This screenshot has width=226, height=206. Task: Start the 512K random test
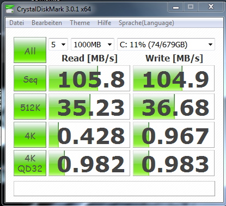30,107
